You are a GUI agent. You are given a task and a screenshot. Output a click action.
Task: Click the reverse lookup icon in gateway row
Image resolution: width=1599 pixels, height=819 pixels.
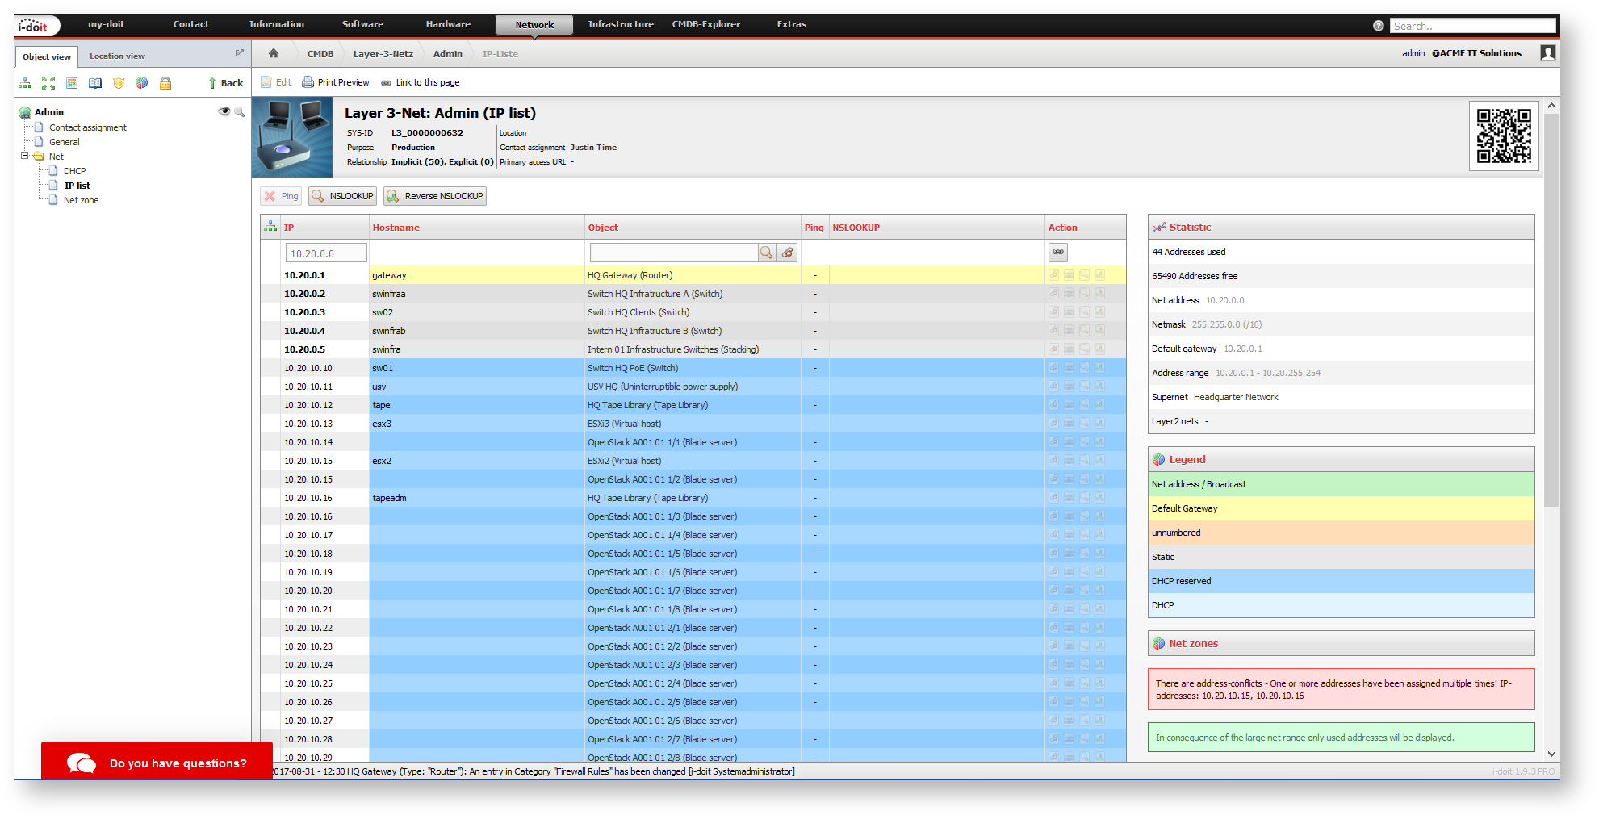tap(1099, 274)
